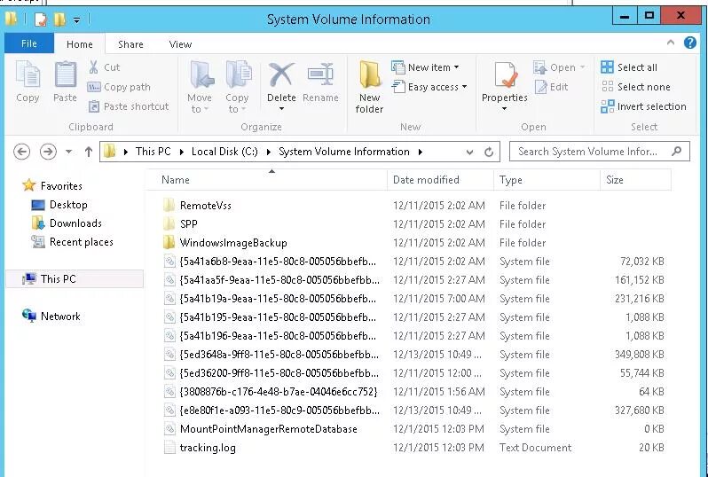Click Select none in ribbon
The image size is (708, 477).
click(635, 87)
